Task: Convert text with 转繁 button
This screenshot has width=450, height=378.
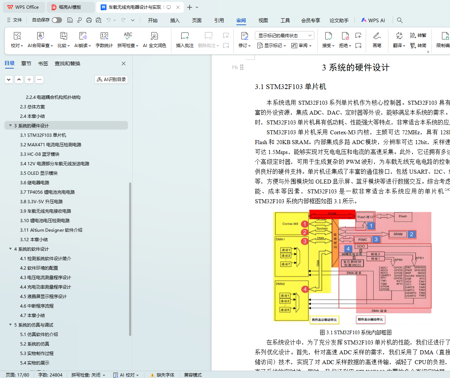Action: pos(418,35)
